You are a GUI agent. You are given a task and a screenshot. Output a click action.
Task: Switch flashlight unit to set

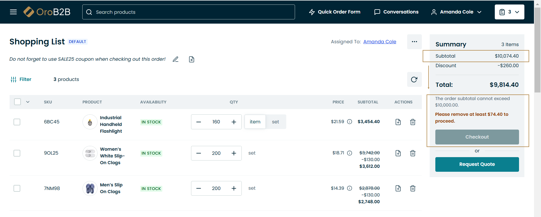pyautogui.click(x=275, y=122)
